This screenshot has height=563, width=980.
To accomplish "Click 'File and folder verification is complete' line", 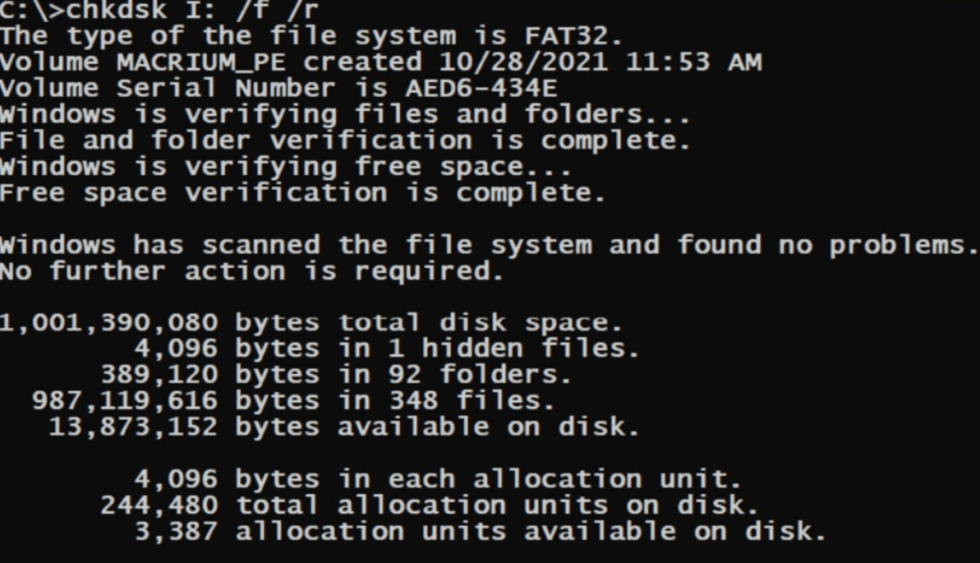I will [345, 141].
